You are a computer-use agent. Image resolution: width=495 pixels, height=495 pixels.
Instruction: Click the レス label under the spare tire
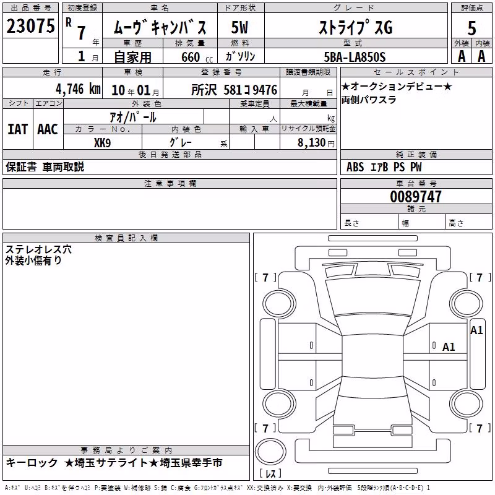tap(270, 473)
